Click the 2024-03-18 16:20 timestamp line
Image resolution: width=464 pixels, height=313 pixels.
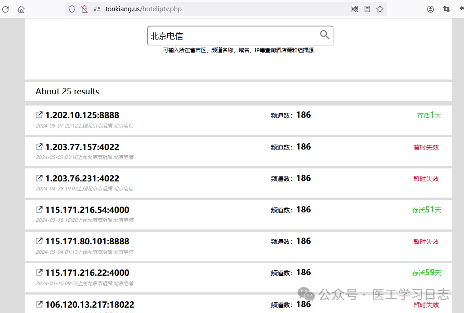point(85,220)
